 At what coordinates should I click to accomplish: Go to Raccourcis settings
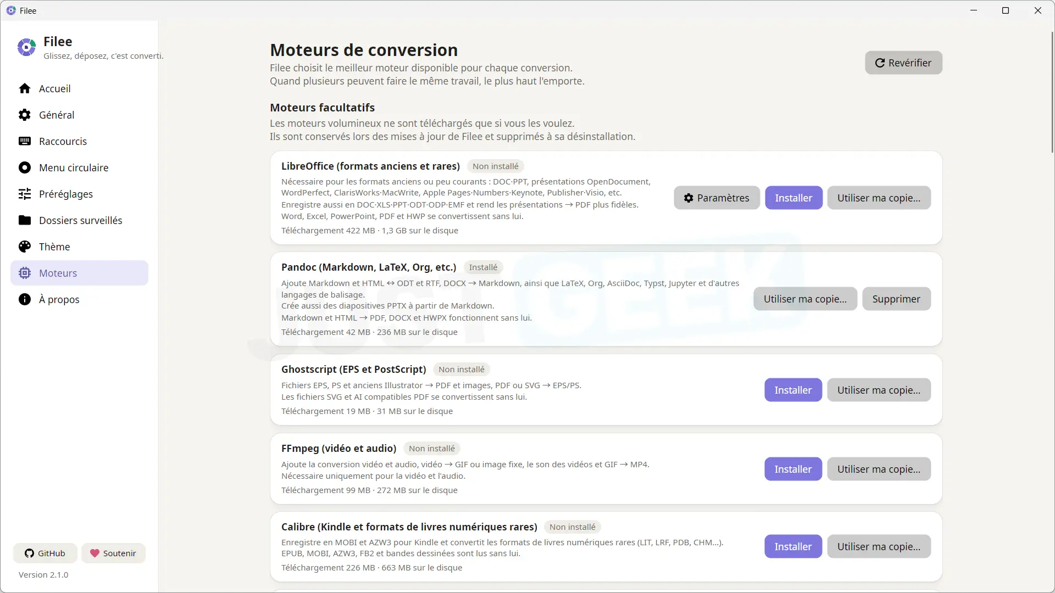point(79,141)
